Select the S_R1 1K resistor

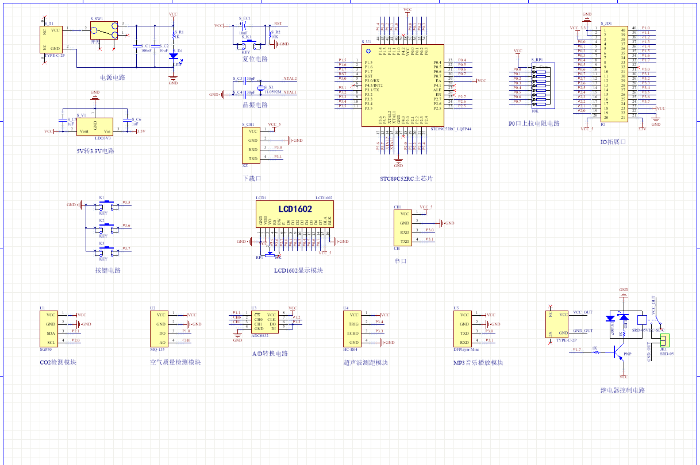pyautogui.click(x=173, y=34)
